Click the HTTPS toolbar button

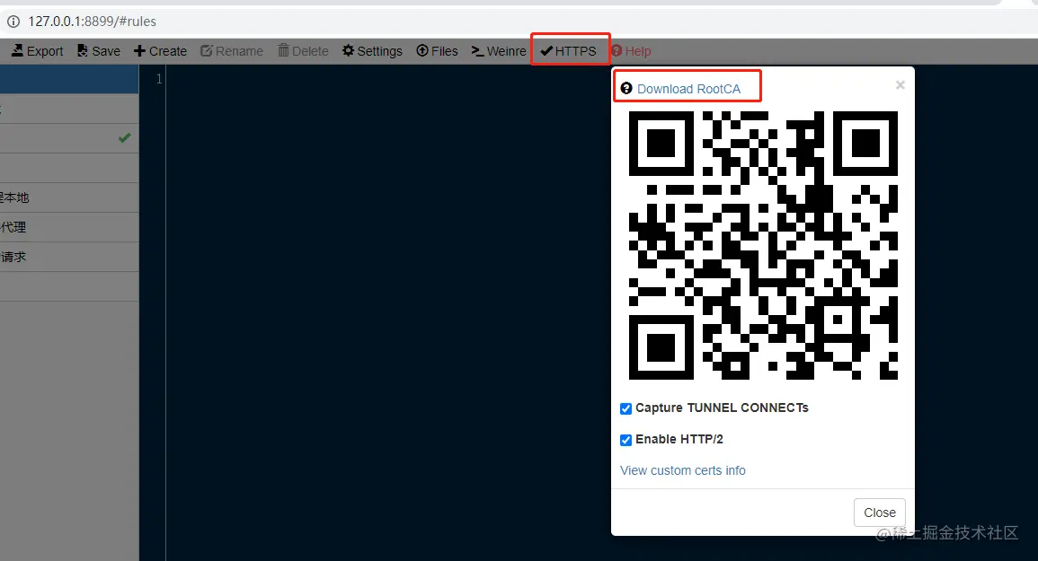click(569, 51)
